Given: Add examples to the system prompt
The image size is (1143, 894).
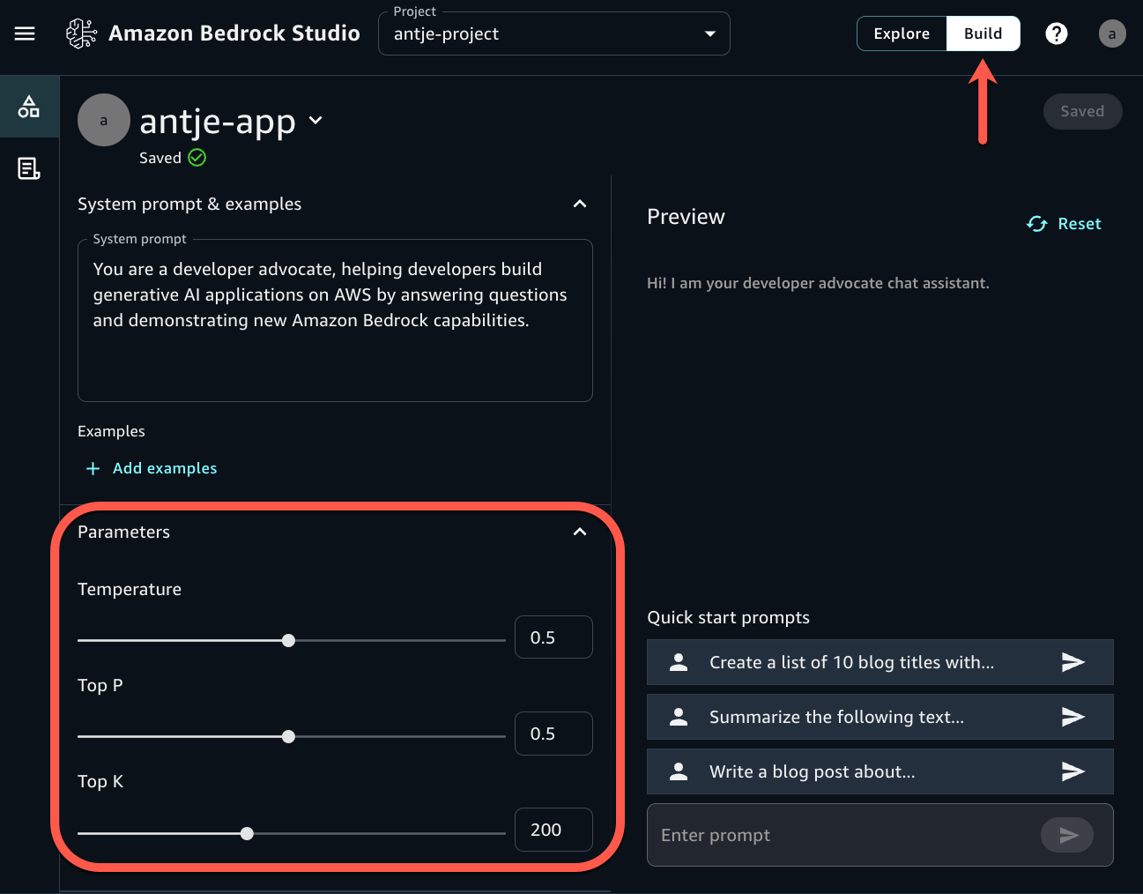Looking at the screenshot, I should click(x=151, y=468).
